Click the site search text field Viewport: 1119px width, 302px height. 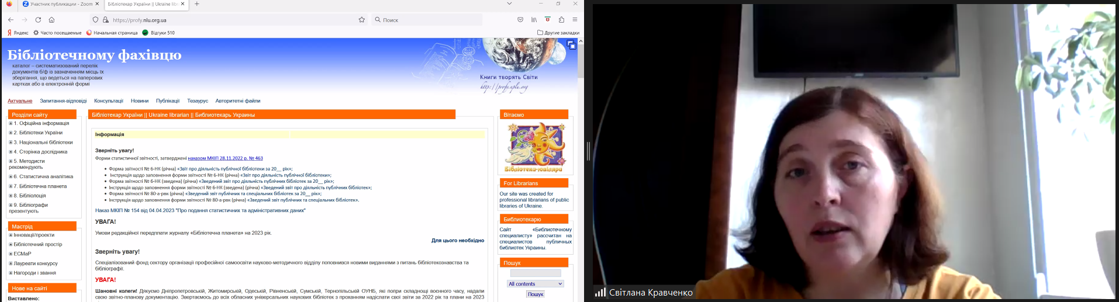[536, 273]
